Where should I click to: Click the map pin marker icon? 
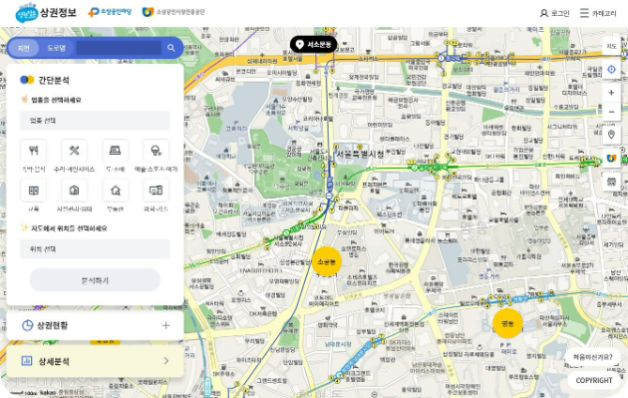pyautogui.click(x=611, y=135)
